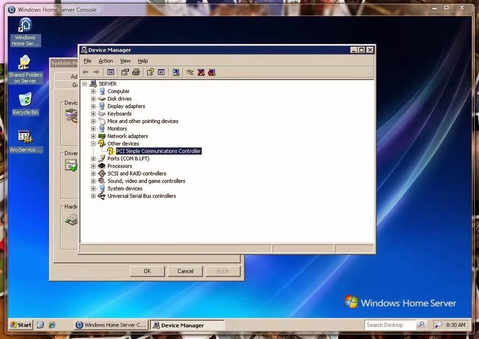Expand the Disk drives node

[93, 99]
